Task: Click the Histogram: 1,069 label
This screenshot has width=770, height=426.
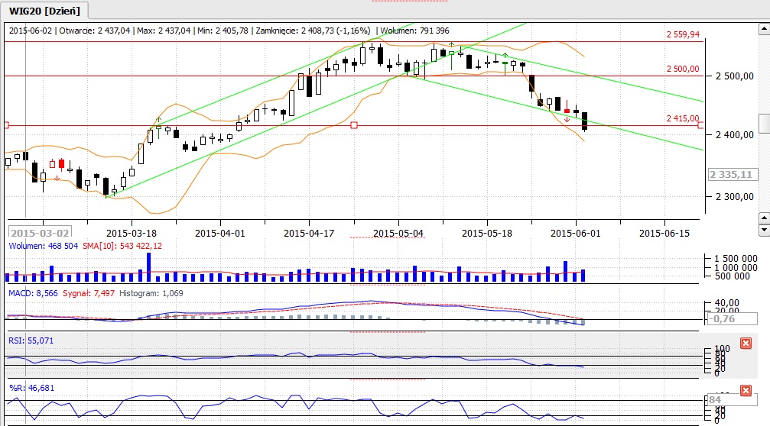Action: (151, 293)
